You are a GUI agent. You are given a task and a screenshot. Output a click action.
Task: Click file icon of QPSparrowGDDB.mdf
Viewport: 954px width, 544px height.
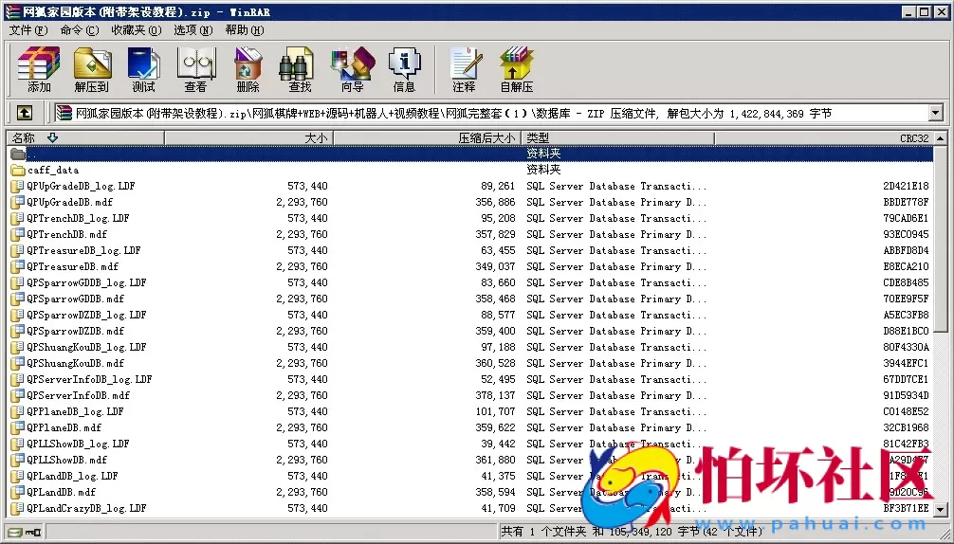pyautogui.click(x=18, y=299)
